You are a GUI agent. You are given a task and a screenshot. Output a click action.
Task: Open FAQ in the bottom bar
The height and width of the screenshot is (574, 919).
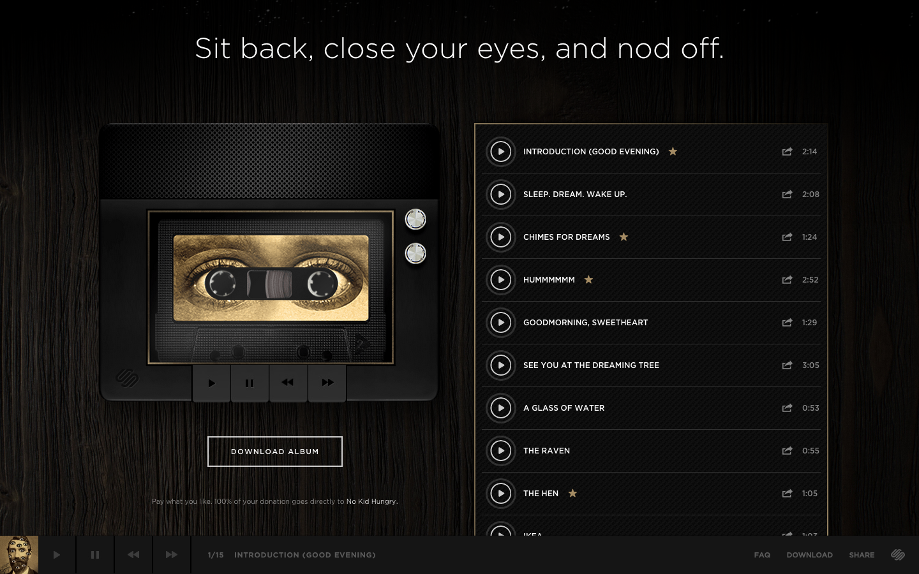click(x=762, y=555)
